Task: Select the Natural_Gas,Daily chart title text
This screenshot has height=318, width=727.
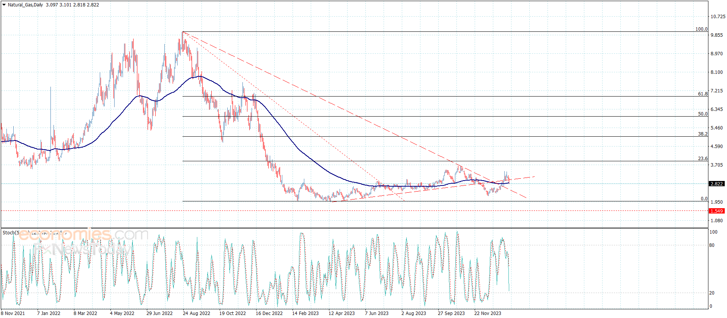Action: point(25,5)
